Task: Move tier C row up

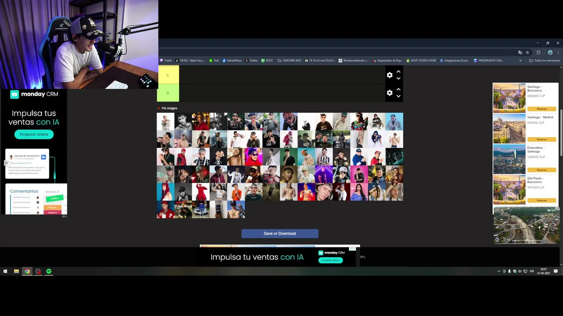Action: click(x=398, y=72)
